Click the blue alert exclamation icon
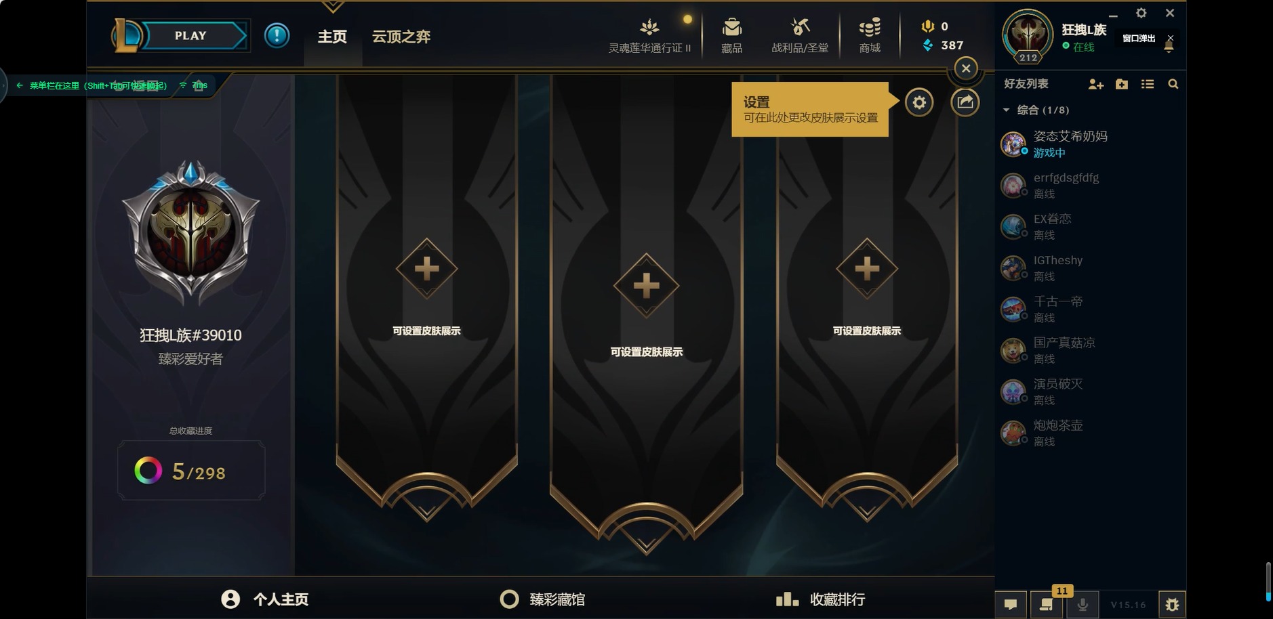Viewport: 1273px width, 619px height. tap(277, 35)
